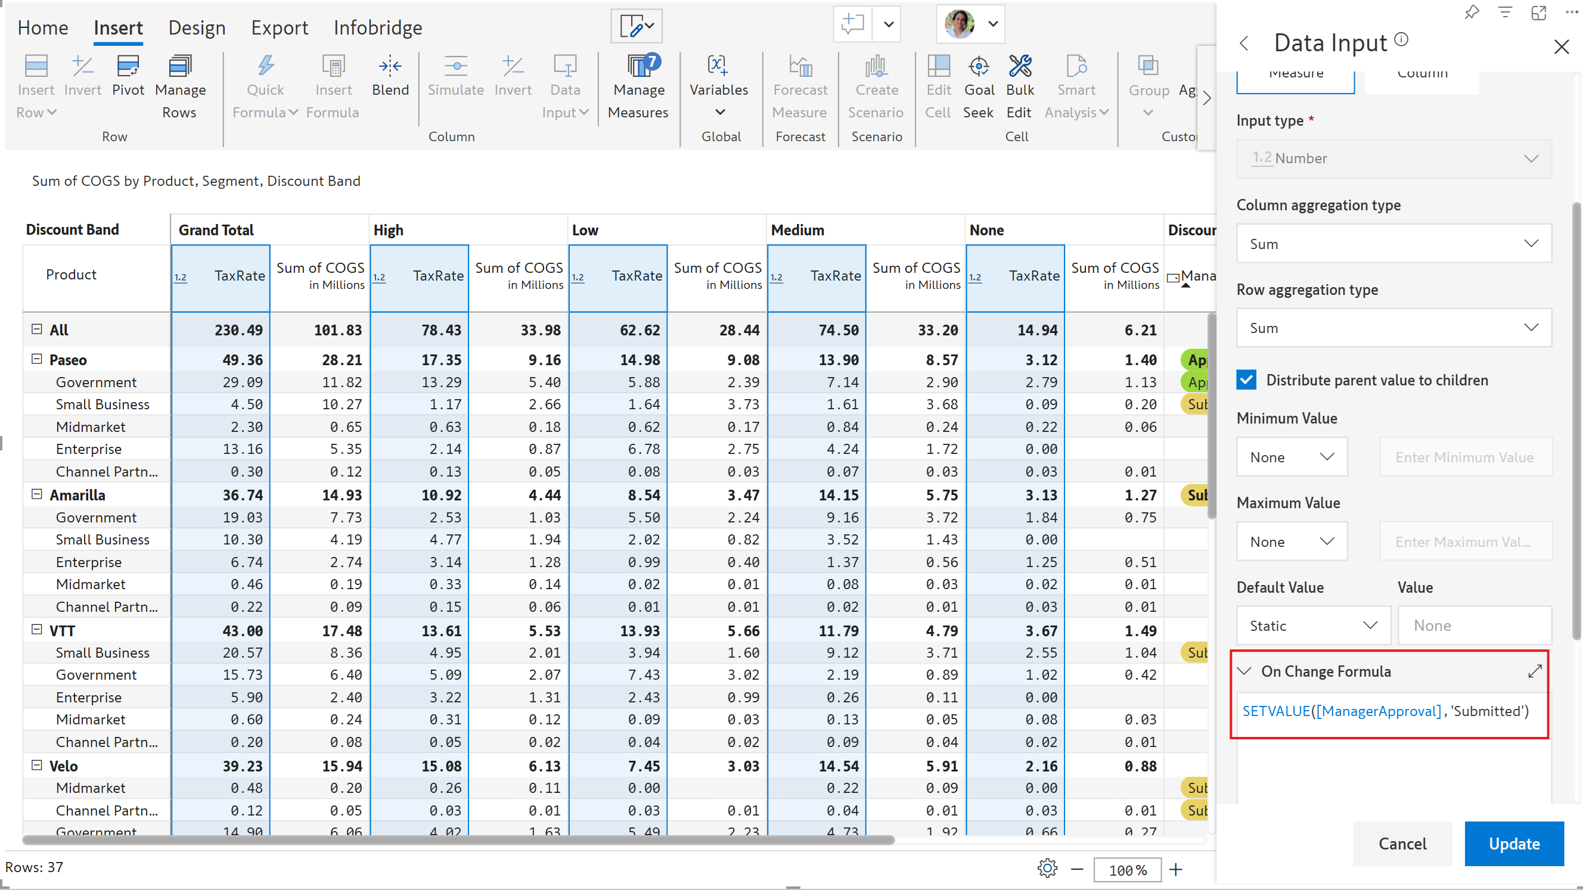The image size is (1583, 890).
Task: Uncheck Distribute parent value to children
Action: point(1246,380)
